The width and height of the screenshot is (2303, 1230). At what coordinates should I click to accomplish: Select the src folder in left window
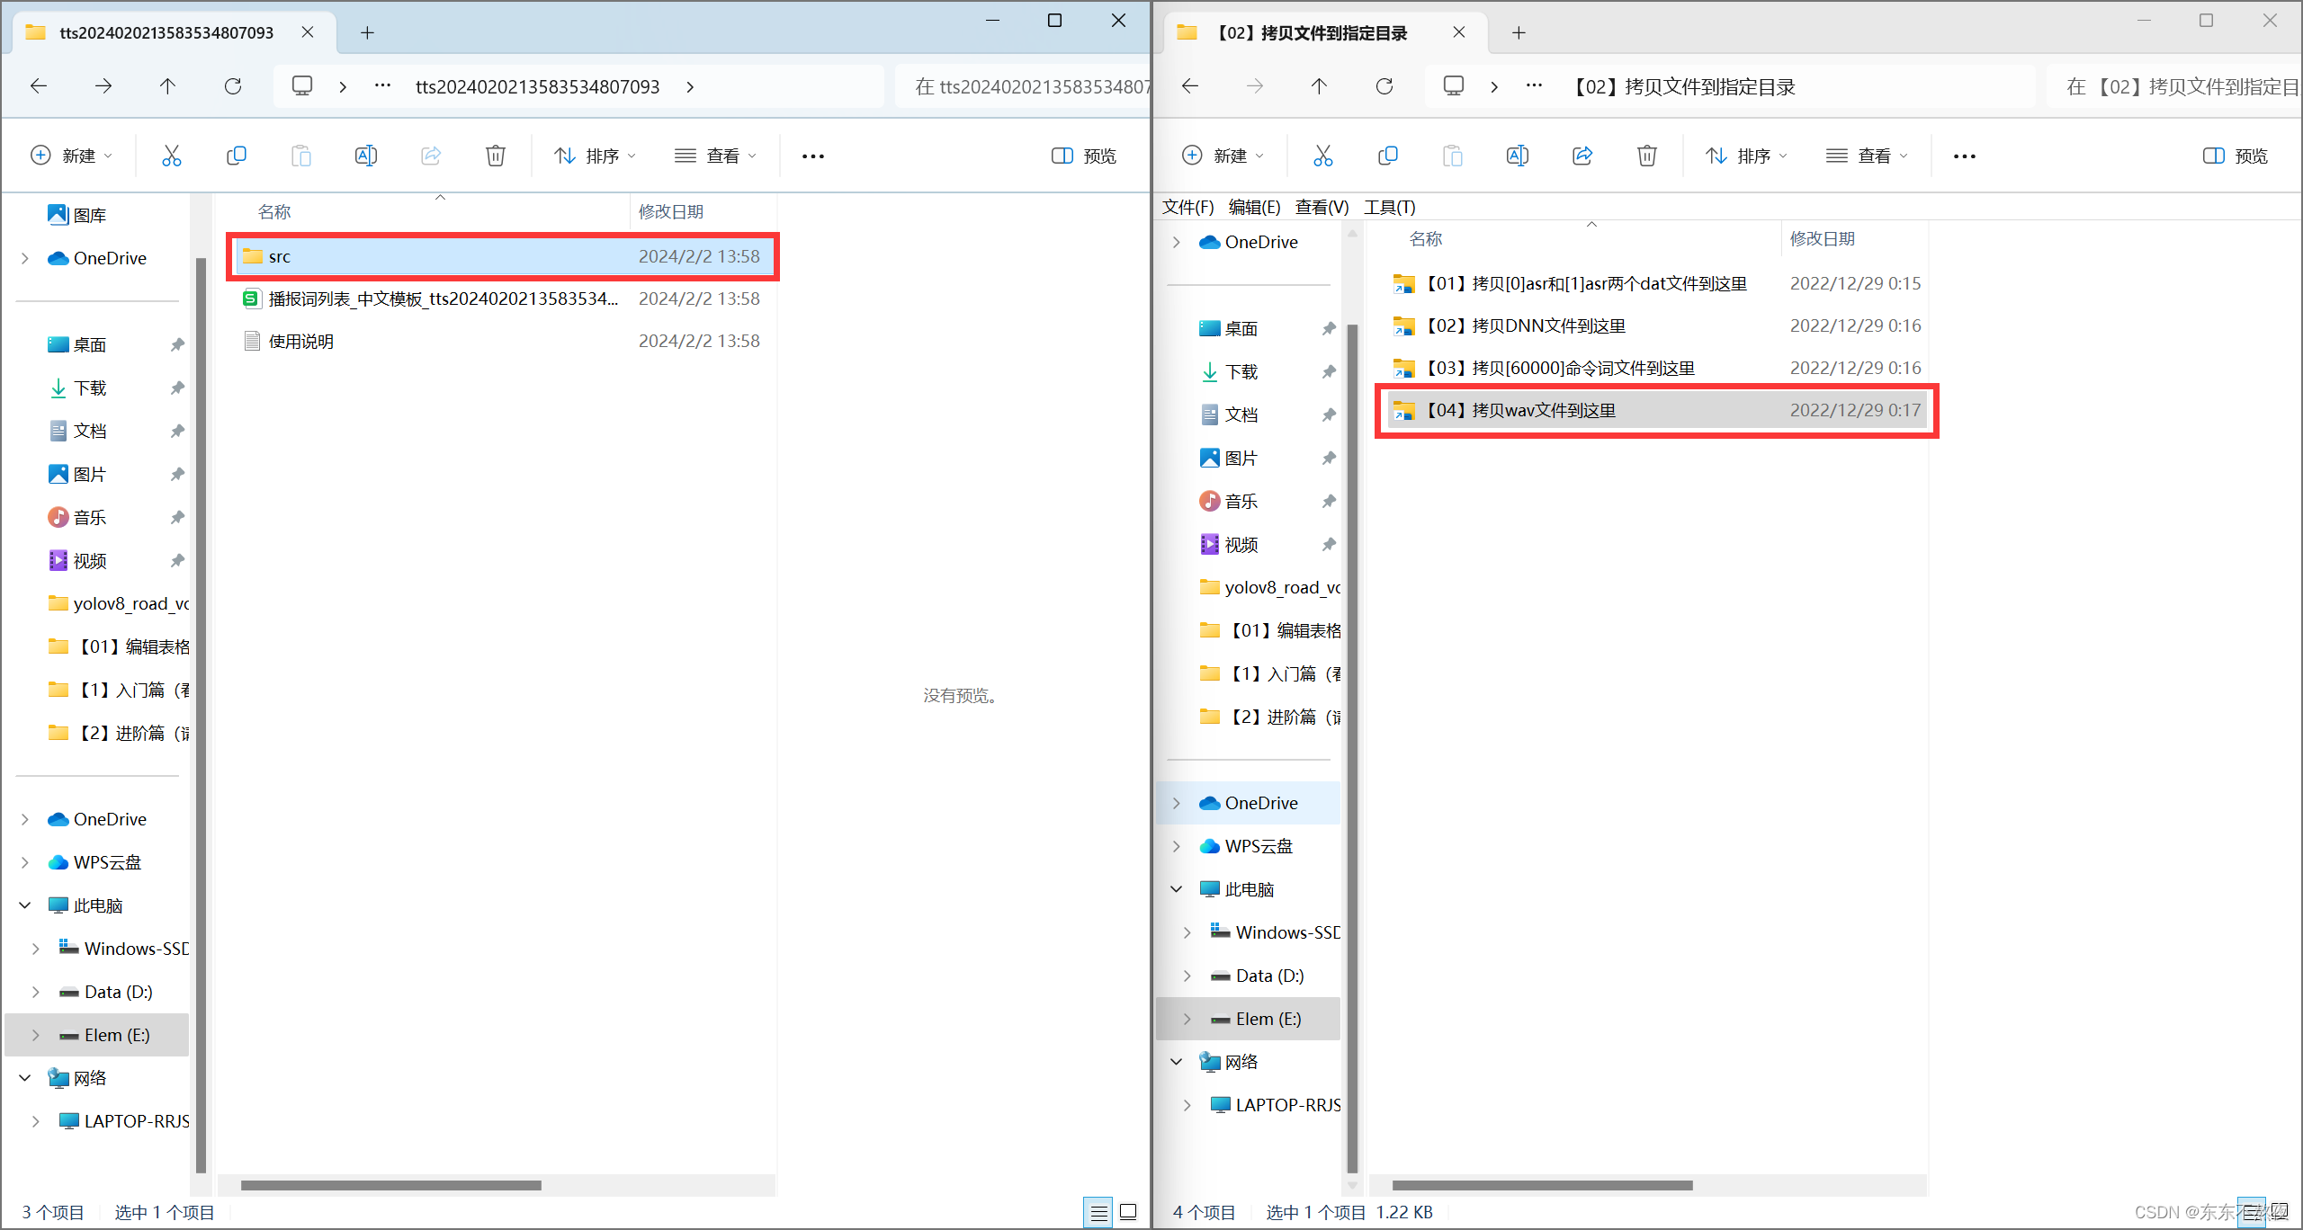(503, 256)
